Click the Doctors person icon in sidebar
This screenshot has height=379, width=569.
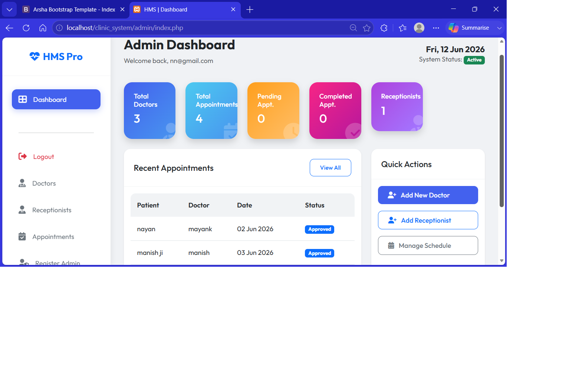pyautogui.click(x=22, y=183)
